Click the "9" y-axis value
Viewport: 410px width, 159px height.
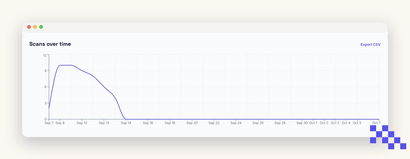46,71
